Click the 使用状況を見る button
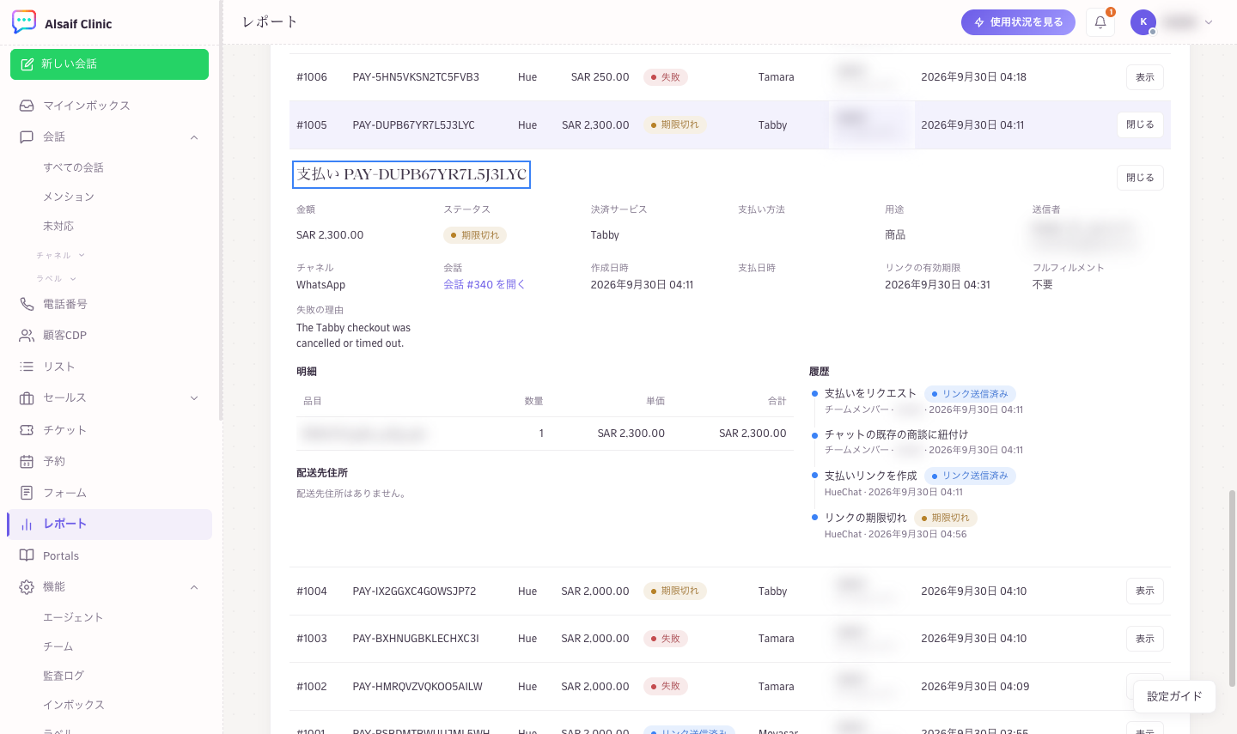The image size is (1237, 734). pyautogui.click(x=1018, y=22)
